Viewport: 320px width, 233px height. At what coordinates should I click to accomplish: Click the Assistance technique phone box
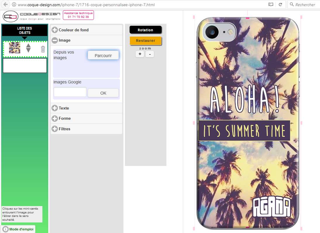click(78, 15)
